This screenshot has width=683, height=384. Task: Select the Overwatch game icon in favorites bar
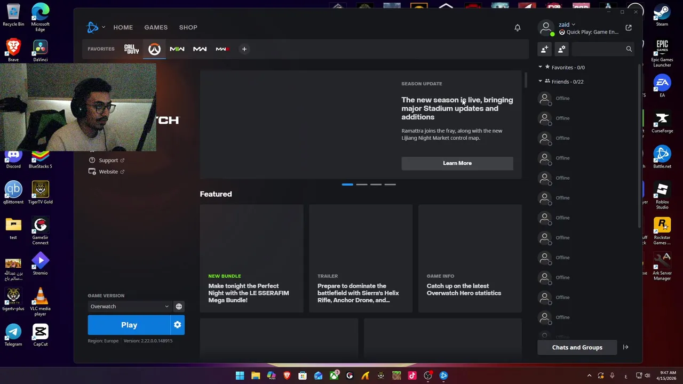[x=154, y=49]
